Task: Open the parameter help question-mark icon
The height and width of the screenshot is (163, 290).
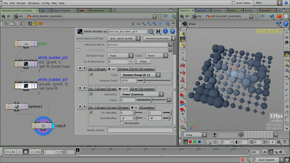Action: 172,31
